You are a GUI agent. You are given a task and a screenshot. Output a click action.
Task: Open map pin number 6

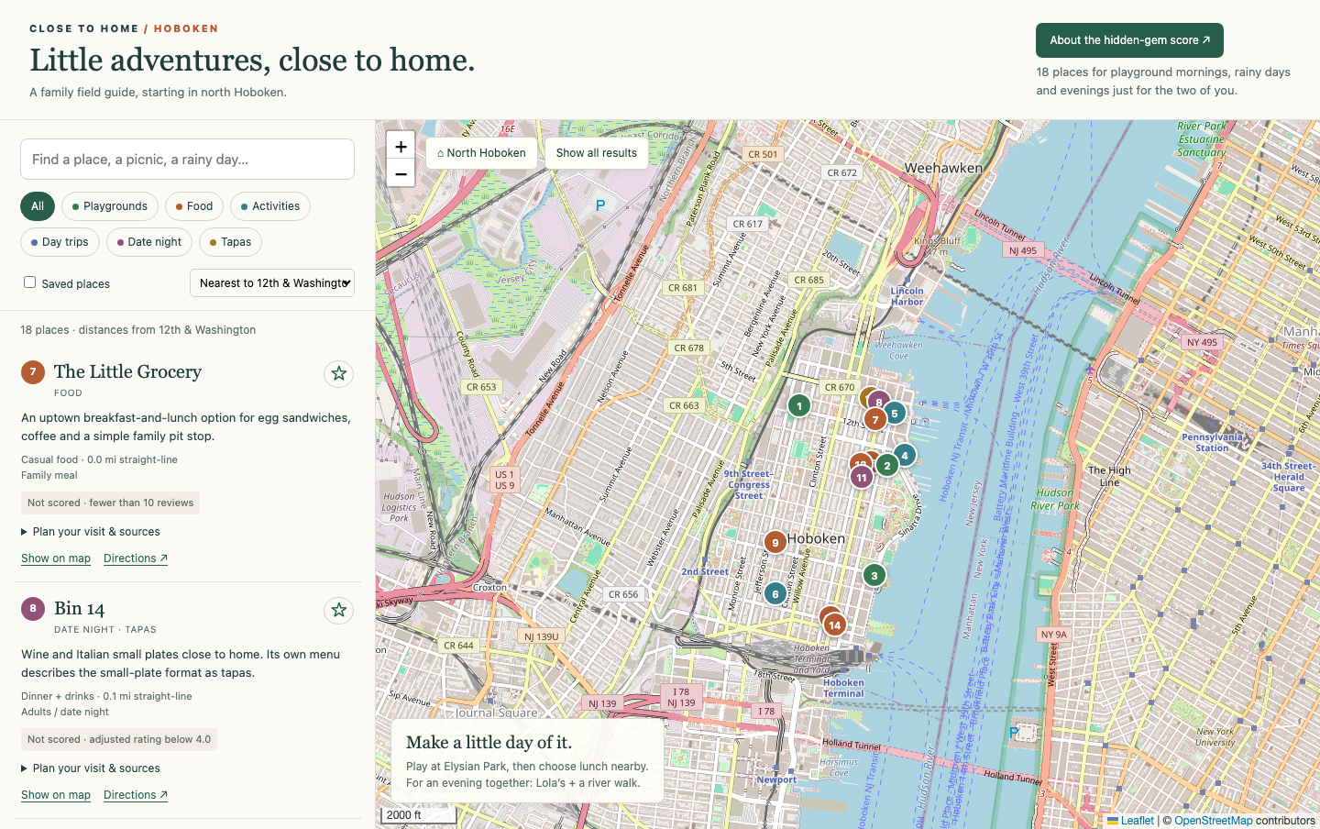[775, 593]
